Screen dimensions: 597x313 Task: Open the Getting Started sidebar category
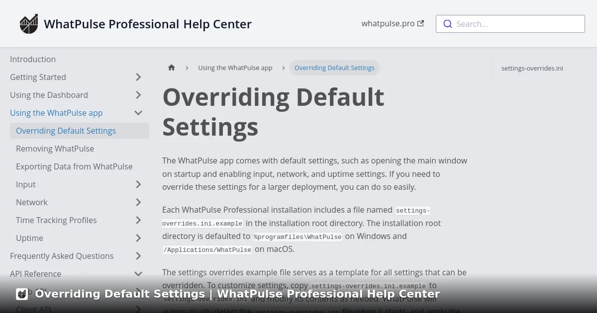38,77
